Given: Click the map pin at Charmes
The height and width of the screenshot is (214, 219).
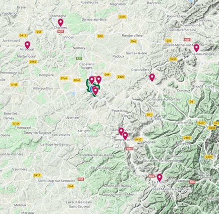Looking at the screenshot, I should pos(61,23).
